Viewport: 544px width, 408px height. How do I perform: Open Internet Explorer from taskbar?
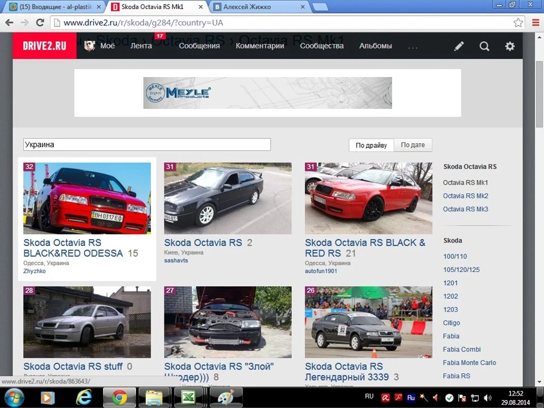pos(84,398)
